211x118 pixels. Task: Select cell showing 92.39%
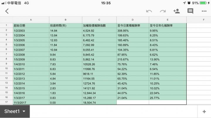(x=133, y=74)
